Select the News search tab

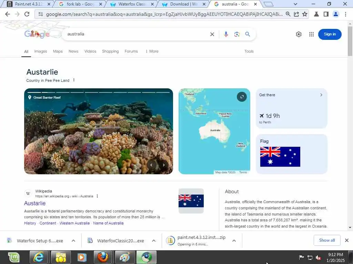click(x=73, y=51)
